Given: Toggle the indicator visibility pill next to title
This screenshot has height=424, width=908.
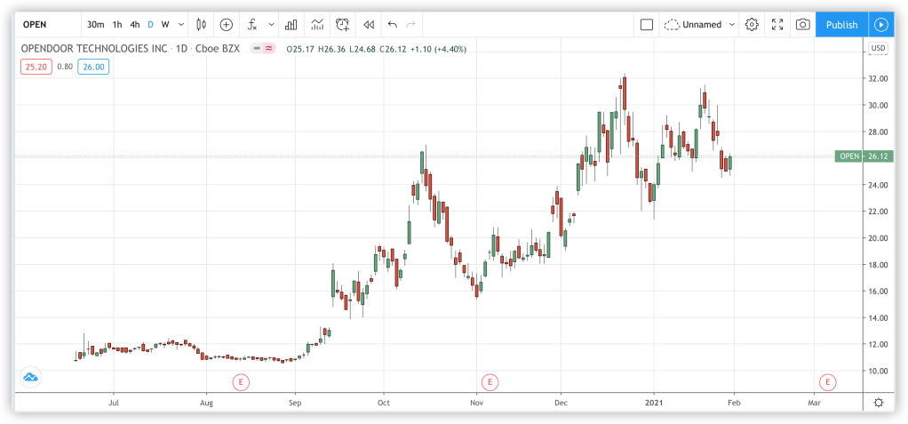Looking at the screenshot, I should point(261,49).
